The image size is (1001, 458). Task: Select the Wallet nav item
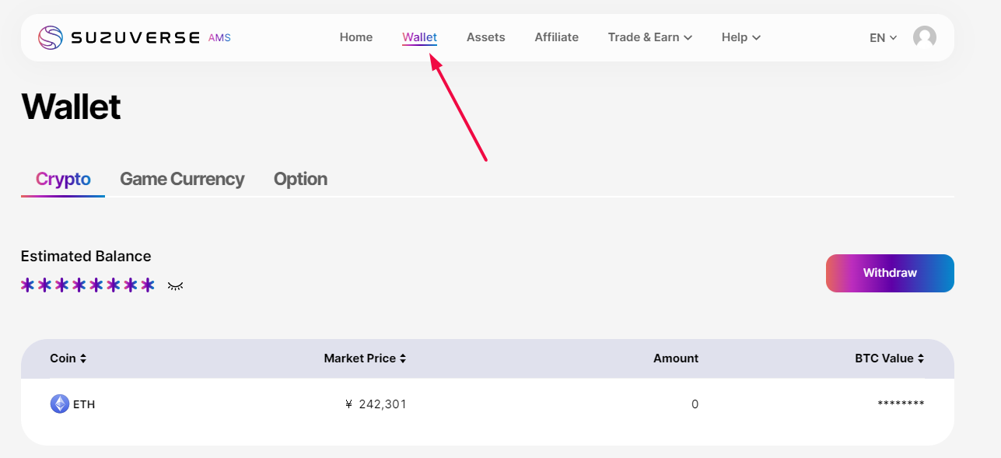[419, 37]
